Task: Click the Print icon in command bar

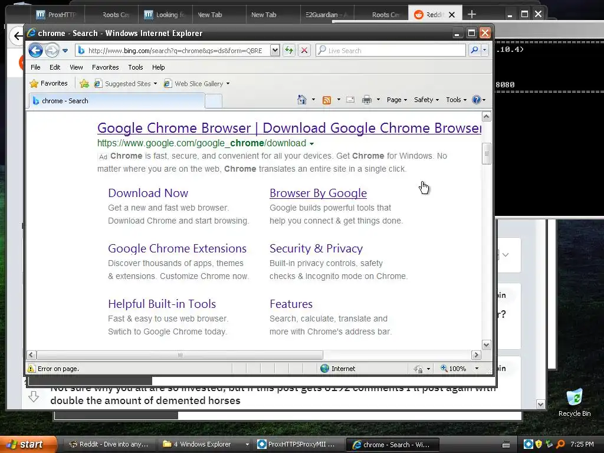Action: click(367, 100)
